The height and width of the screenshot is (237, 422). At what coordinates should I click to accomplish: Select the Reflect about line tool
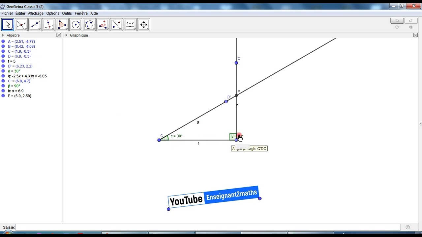116,25
